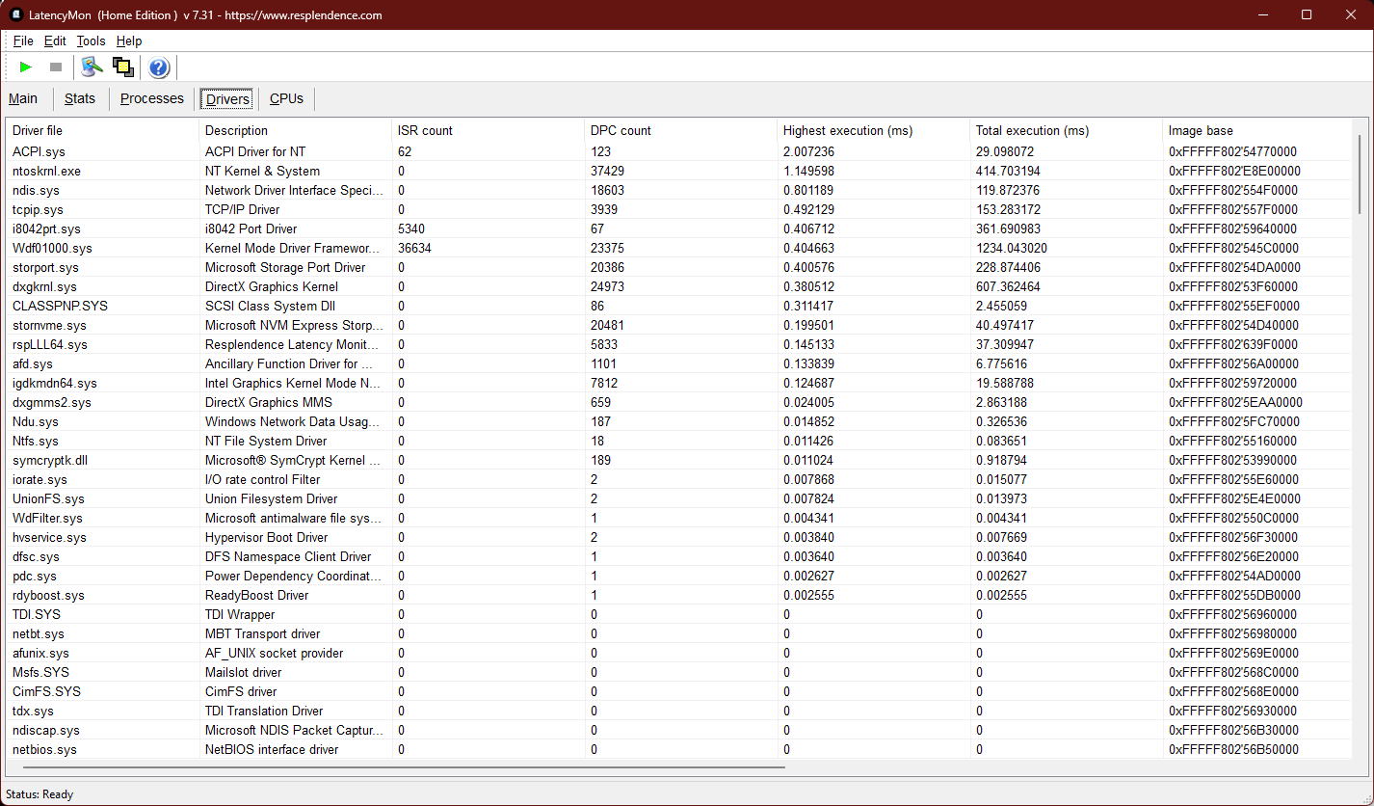The image size is (1374, 806).
Task: Start monitoring with the green play button
Action: pos(26,67)
